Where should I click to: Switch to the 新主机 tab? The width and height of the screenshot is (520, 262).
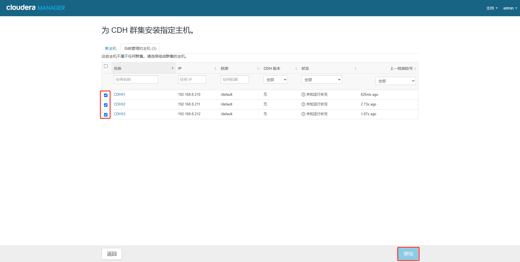click(x=111, y=48)
